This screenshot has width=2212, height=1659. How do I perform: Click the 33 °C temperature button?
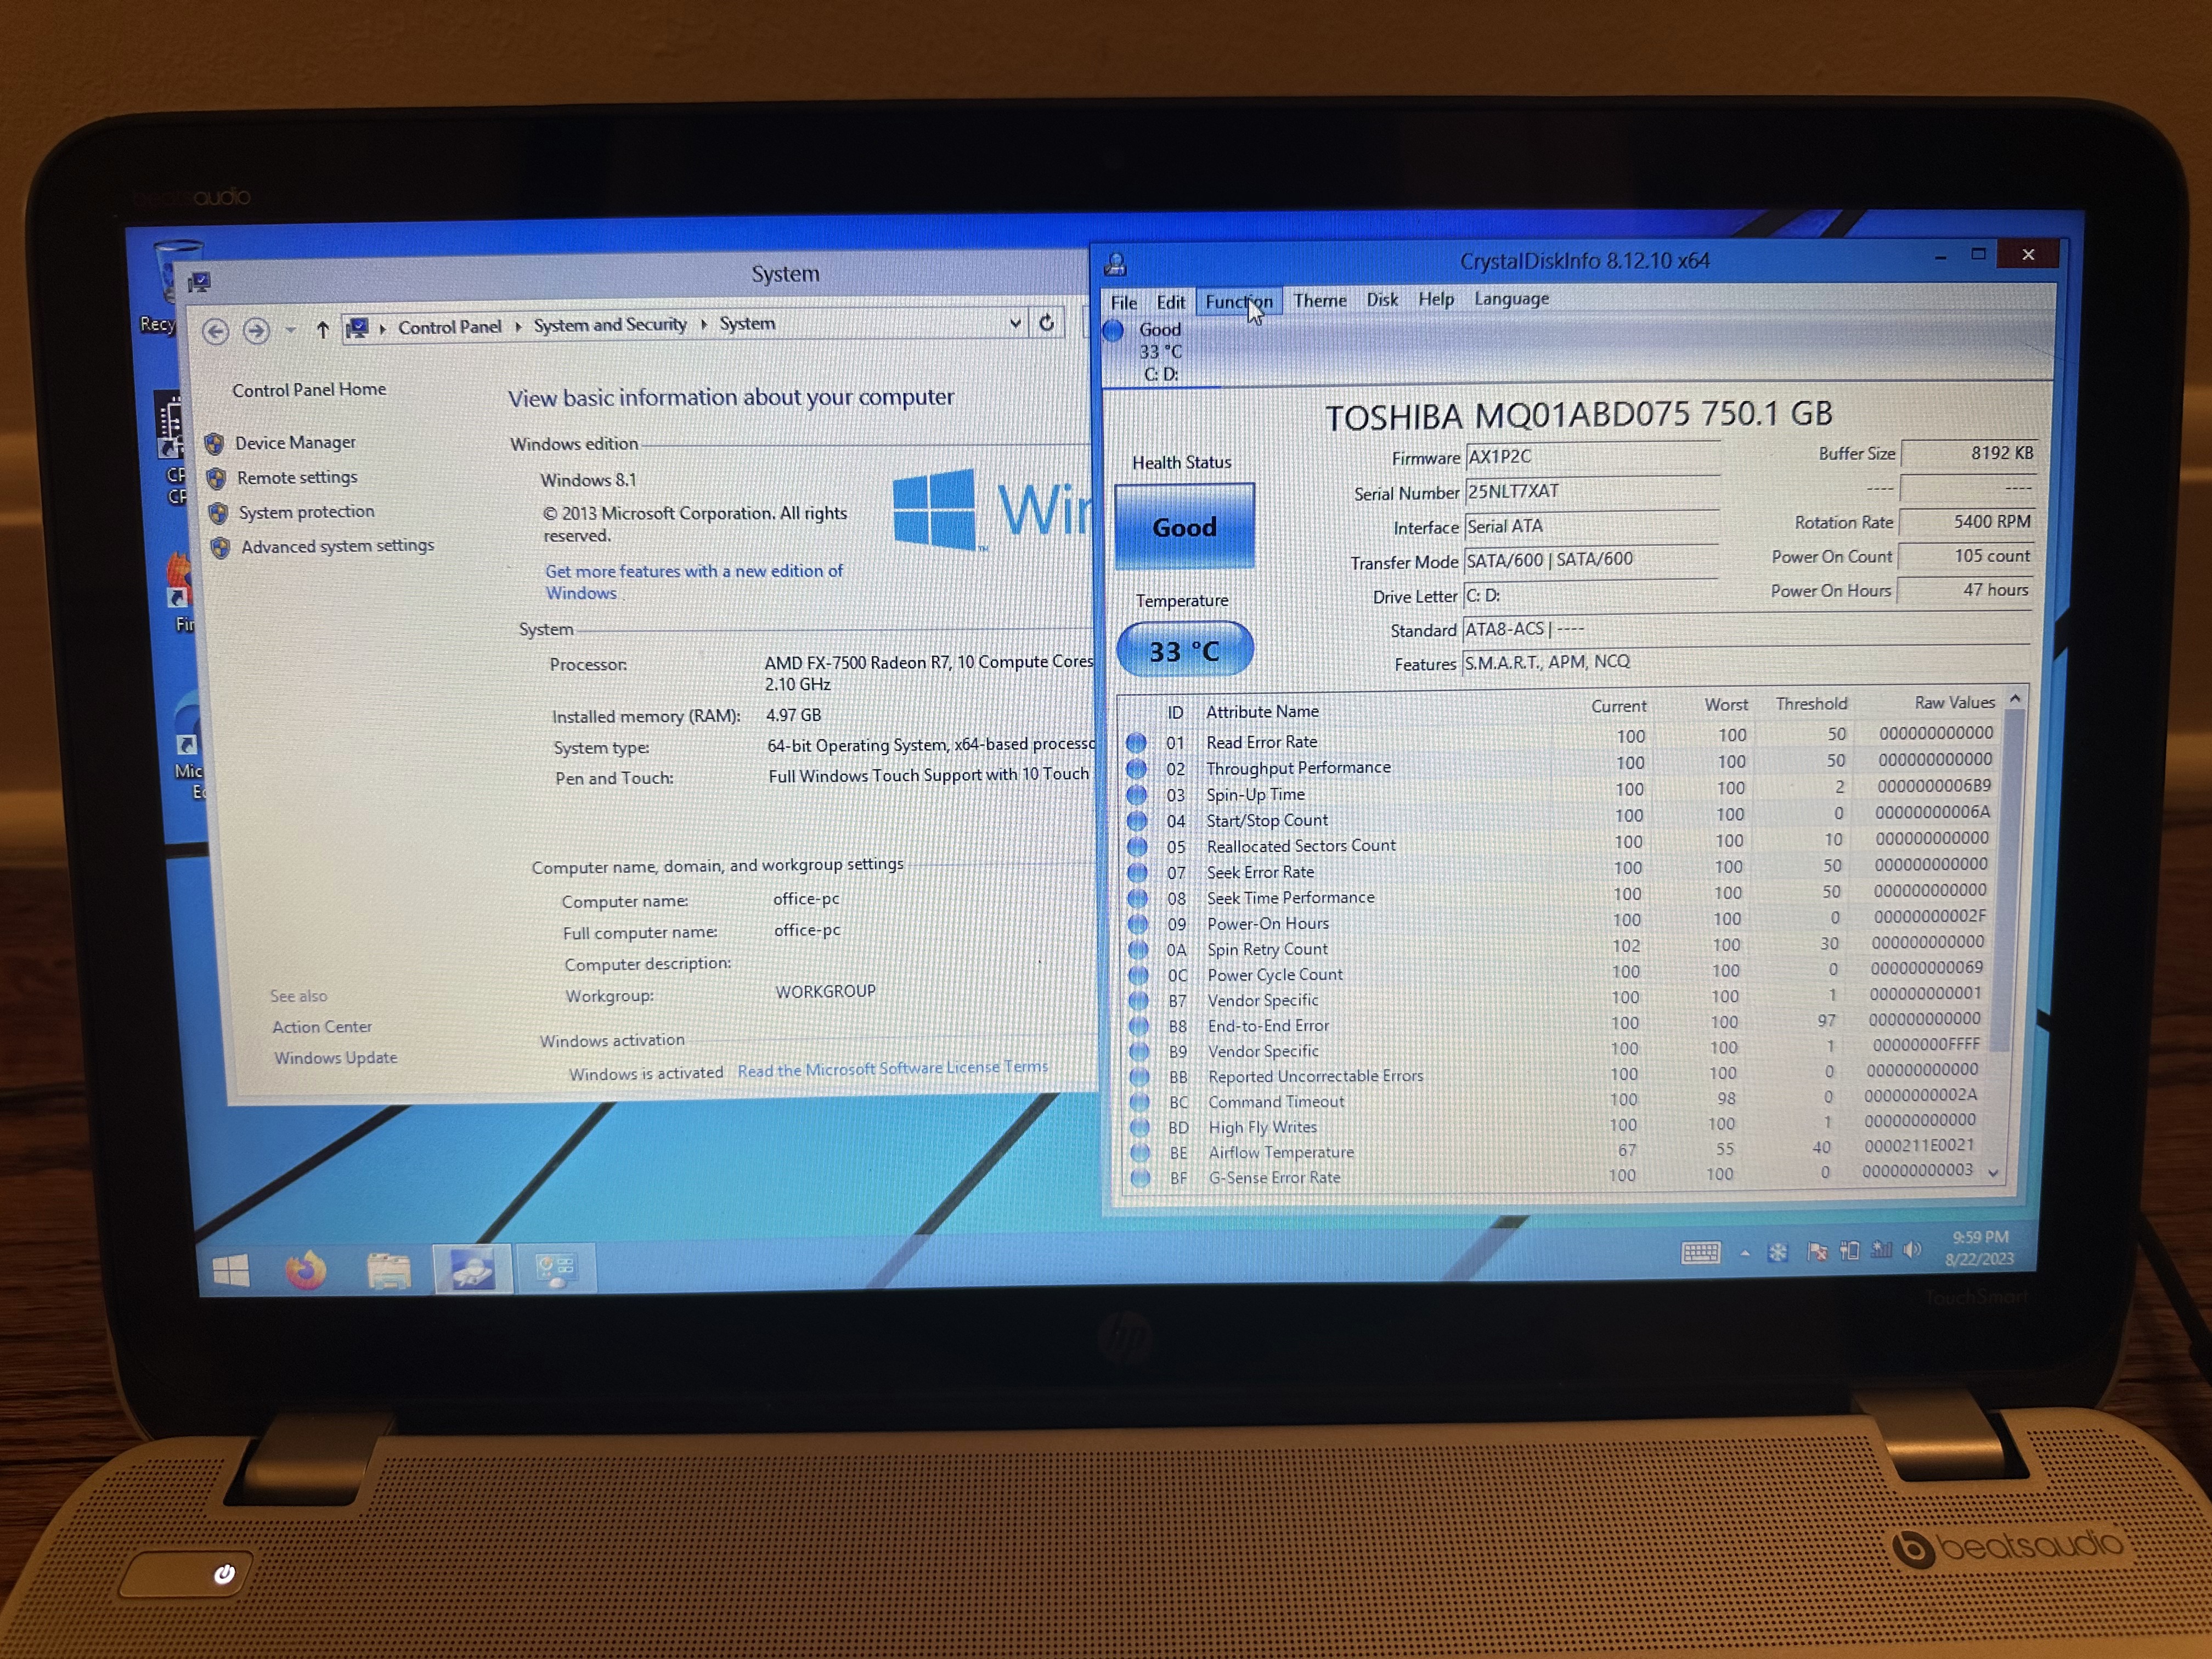point(1184,651)
